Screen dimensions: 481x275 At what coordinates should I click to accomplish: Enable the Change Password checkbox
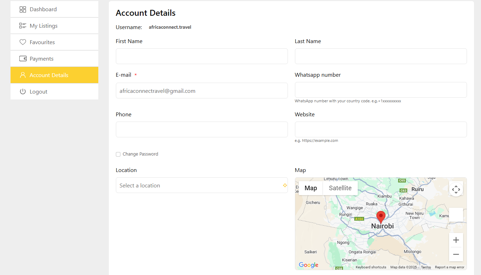pos(118,154)
